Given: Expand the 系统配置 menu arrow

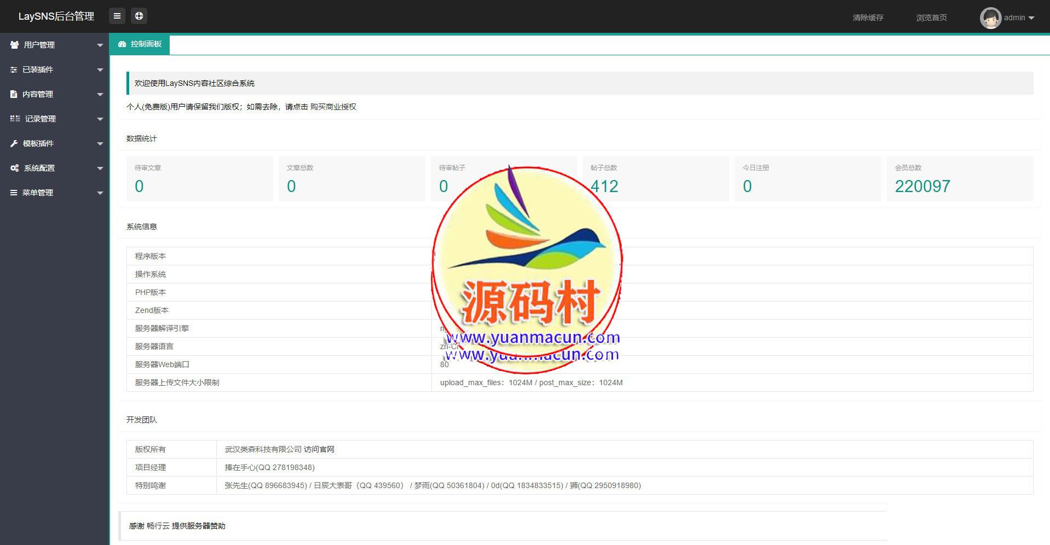Looking at the screenshot, I should tap(100, 169).
